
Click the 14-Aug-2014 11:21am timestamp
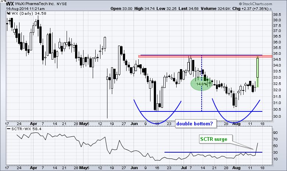coord(25,8)
